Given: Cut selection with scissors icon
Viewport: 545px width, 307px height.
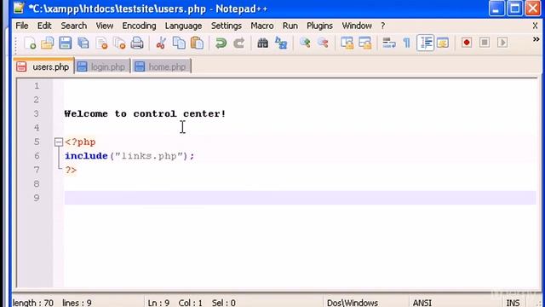Looking at the screenshot, I should point(161,43).
